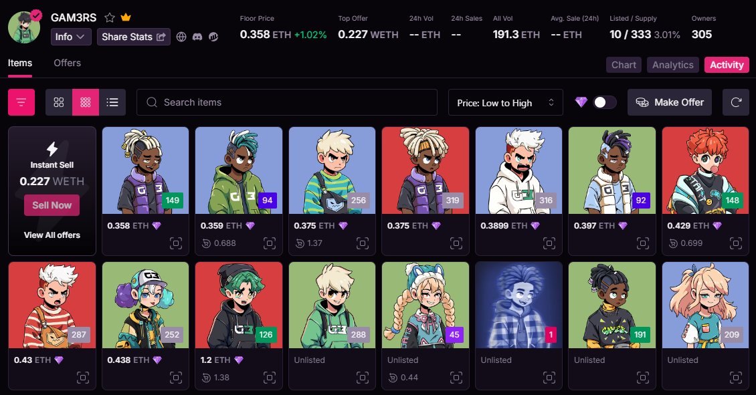This screenshot has width=756, height=395.
Task: Click the lightning bolt Instant Sell icon
Action: click(52, 149)
